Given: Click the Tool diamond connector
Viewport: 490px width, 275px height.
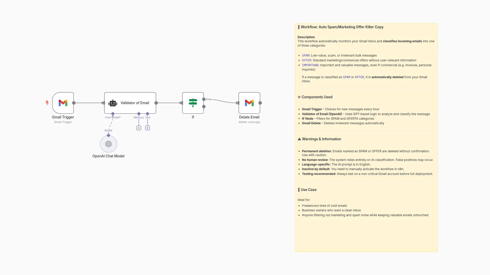Looking at the screenshot, I should pyautogui.click(x=148, y=114).
